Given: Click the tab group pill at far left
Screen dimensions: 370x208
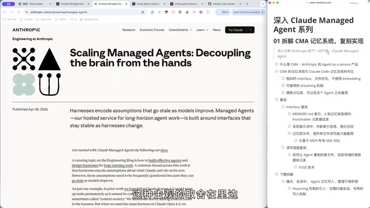Looking at the screenshot, I should click(x=9, y=4).
